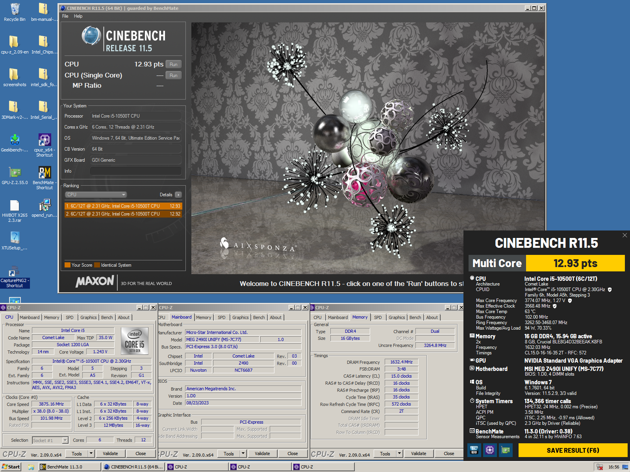Switch to BenchMate 11.3.0 taskbar item

[69, 467]
